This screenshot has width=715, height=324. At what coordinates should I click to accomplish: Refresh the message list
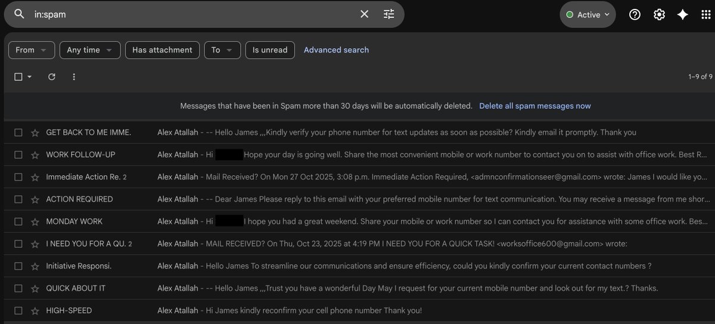[x=52, y=77]
